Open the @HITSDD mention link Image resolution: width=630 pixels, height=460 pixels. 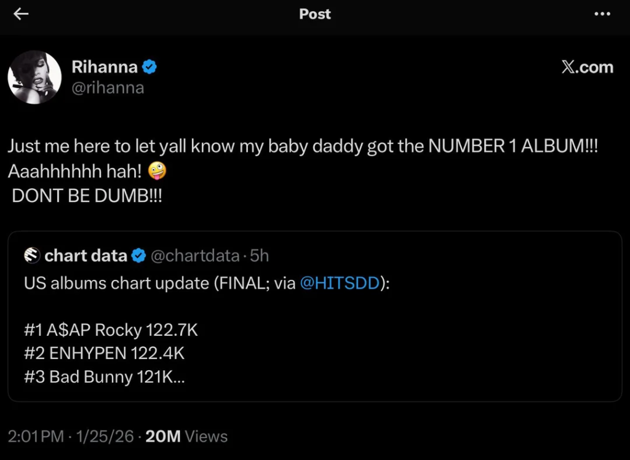click(339, 284)
